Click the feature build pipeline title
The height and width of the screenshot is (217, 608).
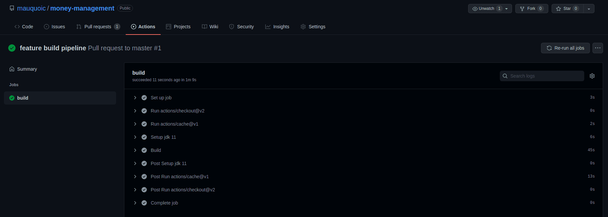pyautogui.click(x=53, y=48)
